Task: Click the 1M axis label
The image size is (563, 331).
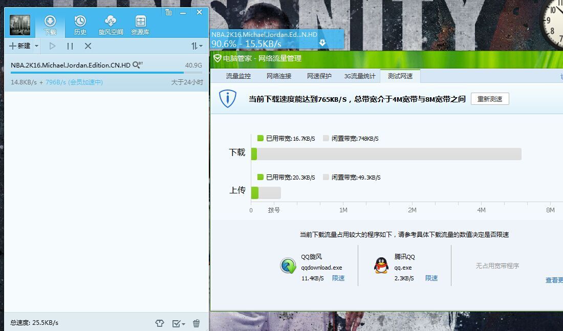Action: pyautogui.click(x=343, y=210)
